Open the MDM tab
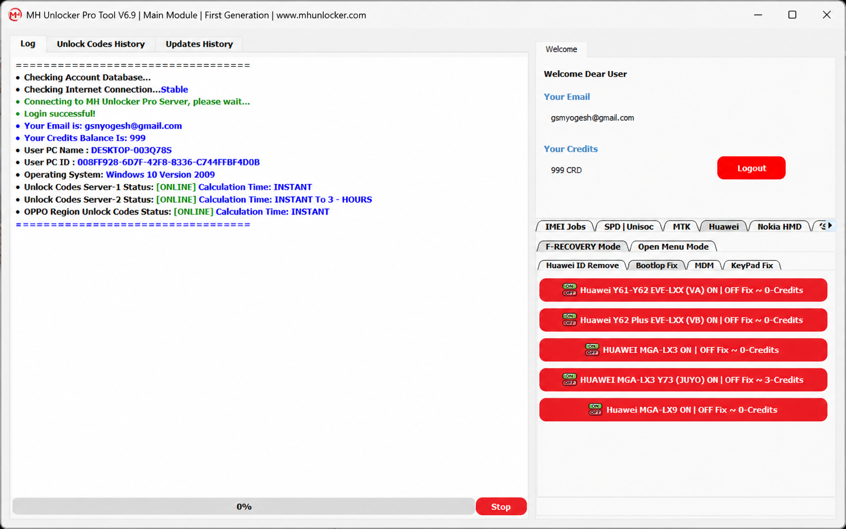 [704, 265]
